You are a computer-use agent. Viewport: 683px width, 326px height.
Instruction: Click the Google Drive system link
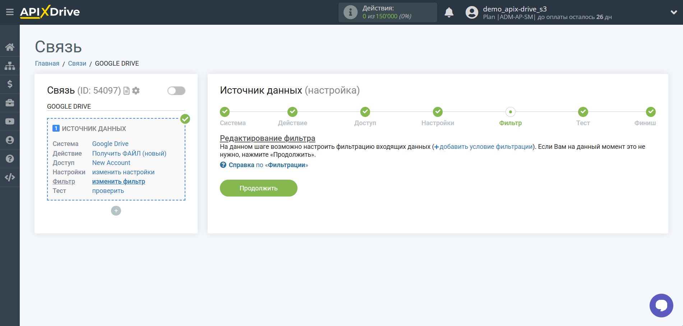pyautogui.click(x=110, y=144)
